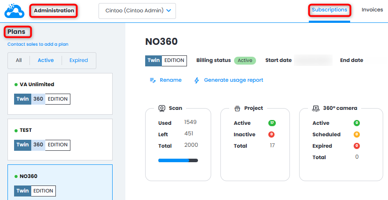The image size is (388, 200).
Task: Click the Twin 360 EDITION badge of TEST
Action: (42, 145)
